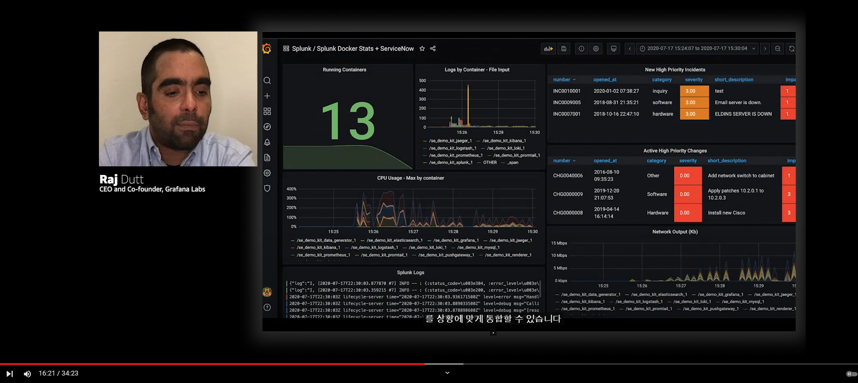Screen dimensions: 858x383
Task: Click the CHG0000009 change number
Action: 568,194
